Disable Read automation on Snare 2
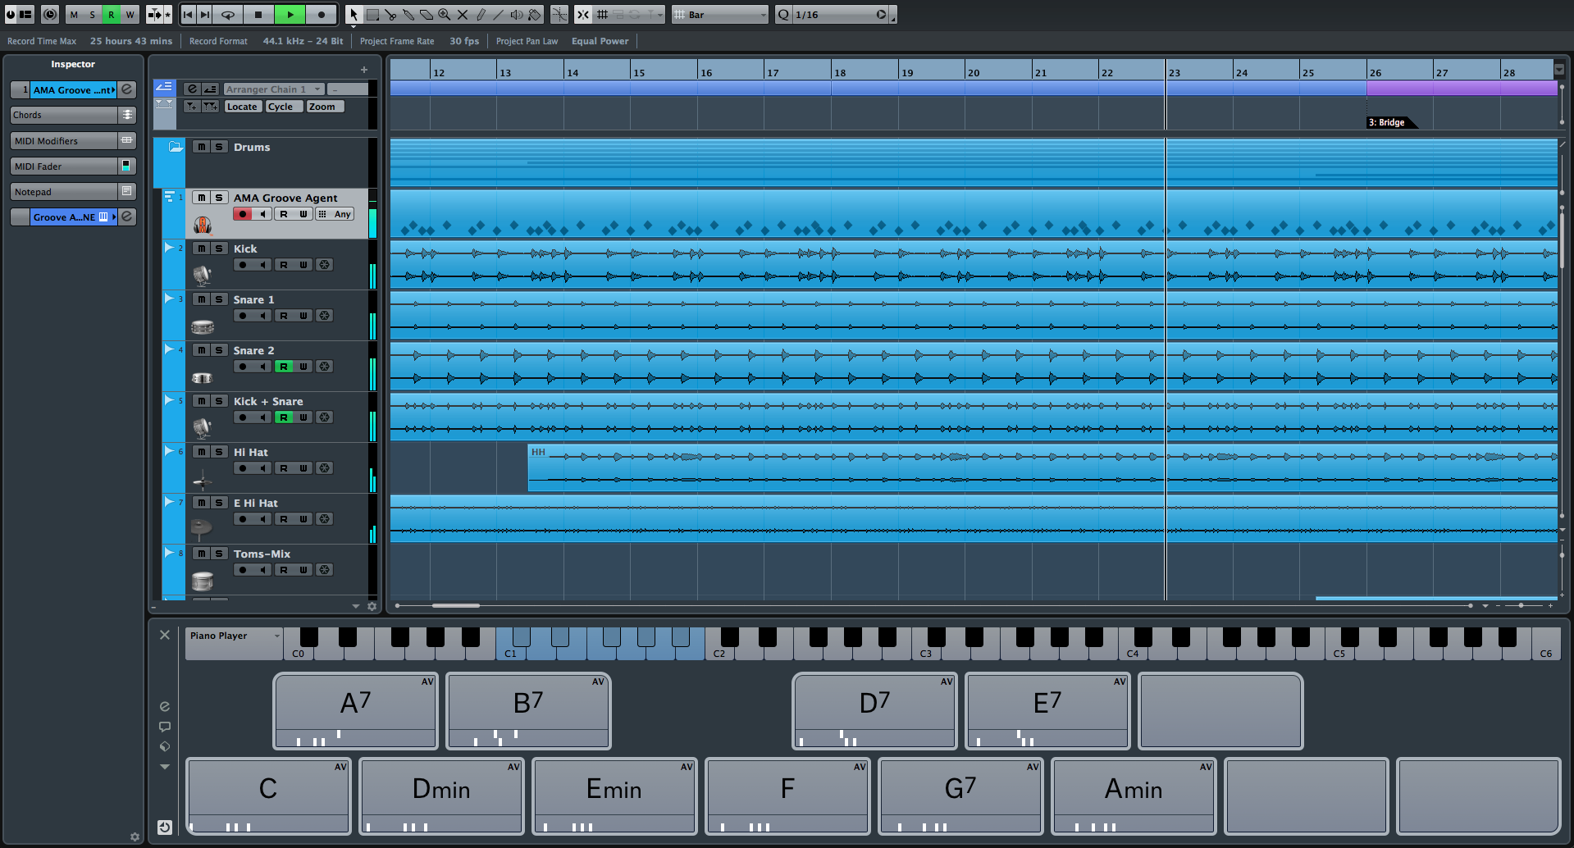 pyautogui.click(x=282, y=366)
